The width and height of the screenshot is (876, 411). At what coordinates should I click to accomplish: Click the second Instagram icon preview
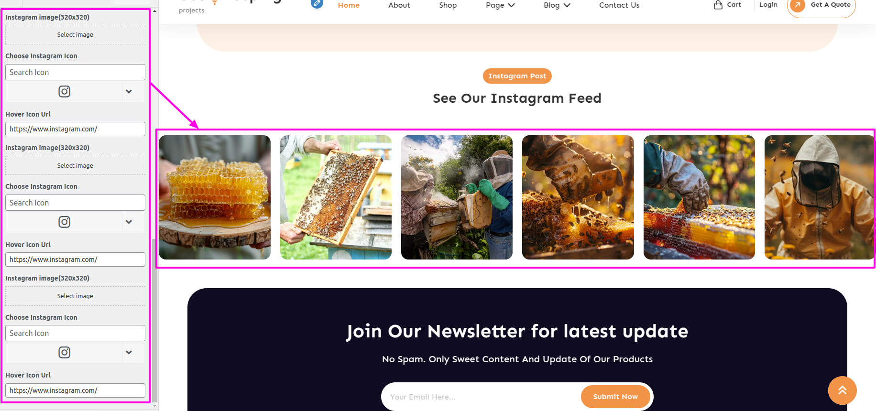[65, 222]
